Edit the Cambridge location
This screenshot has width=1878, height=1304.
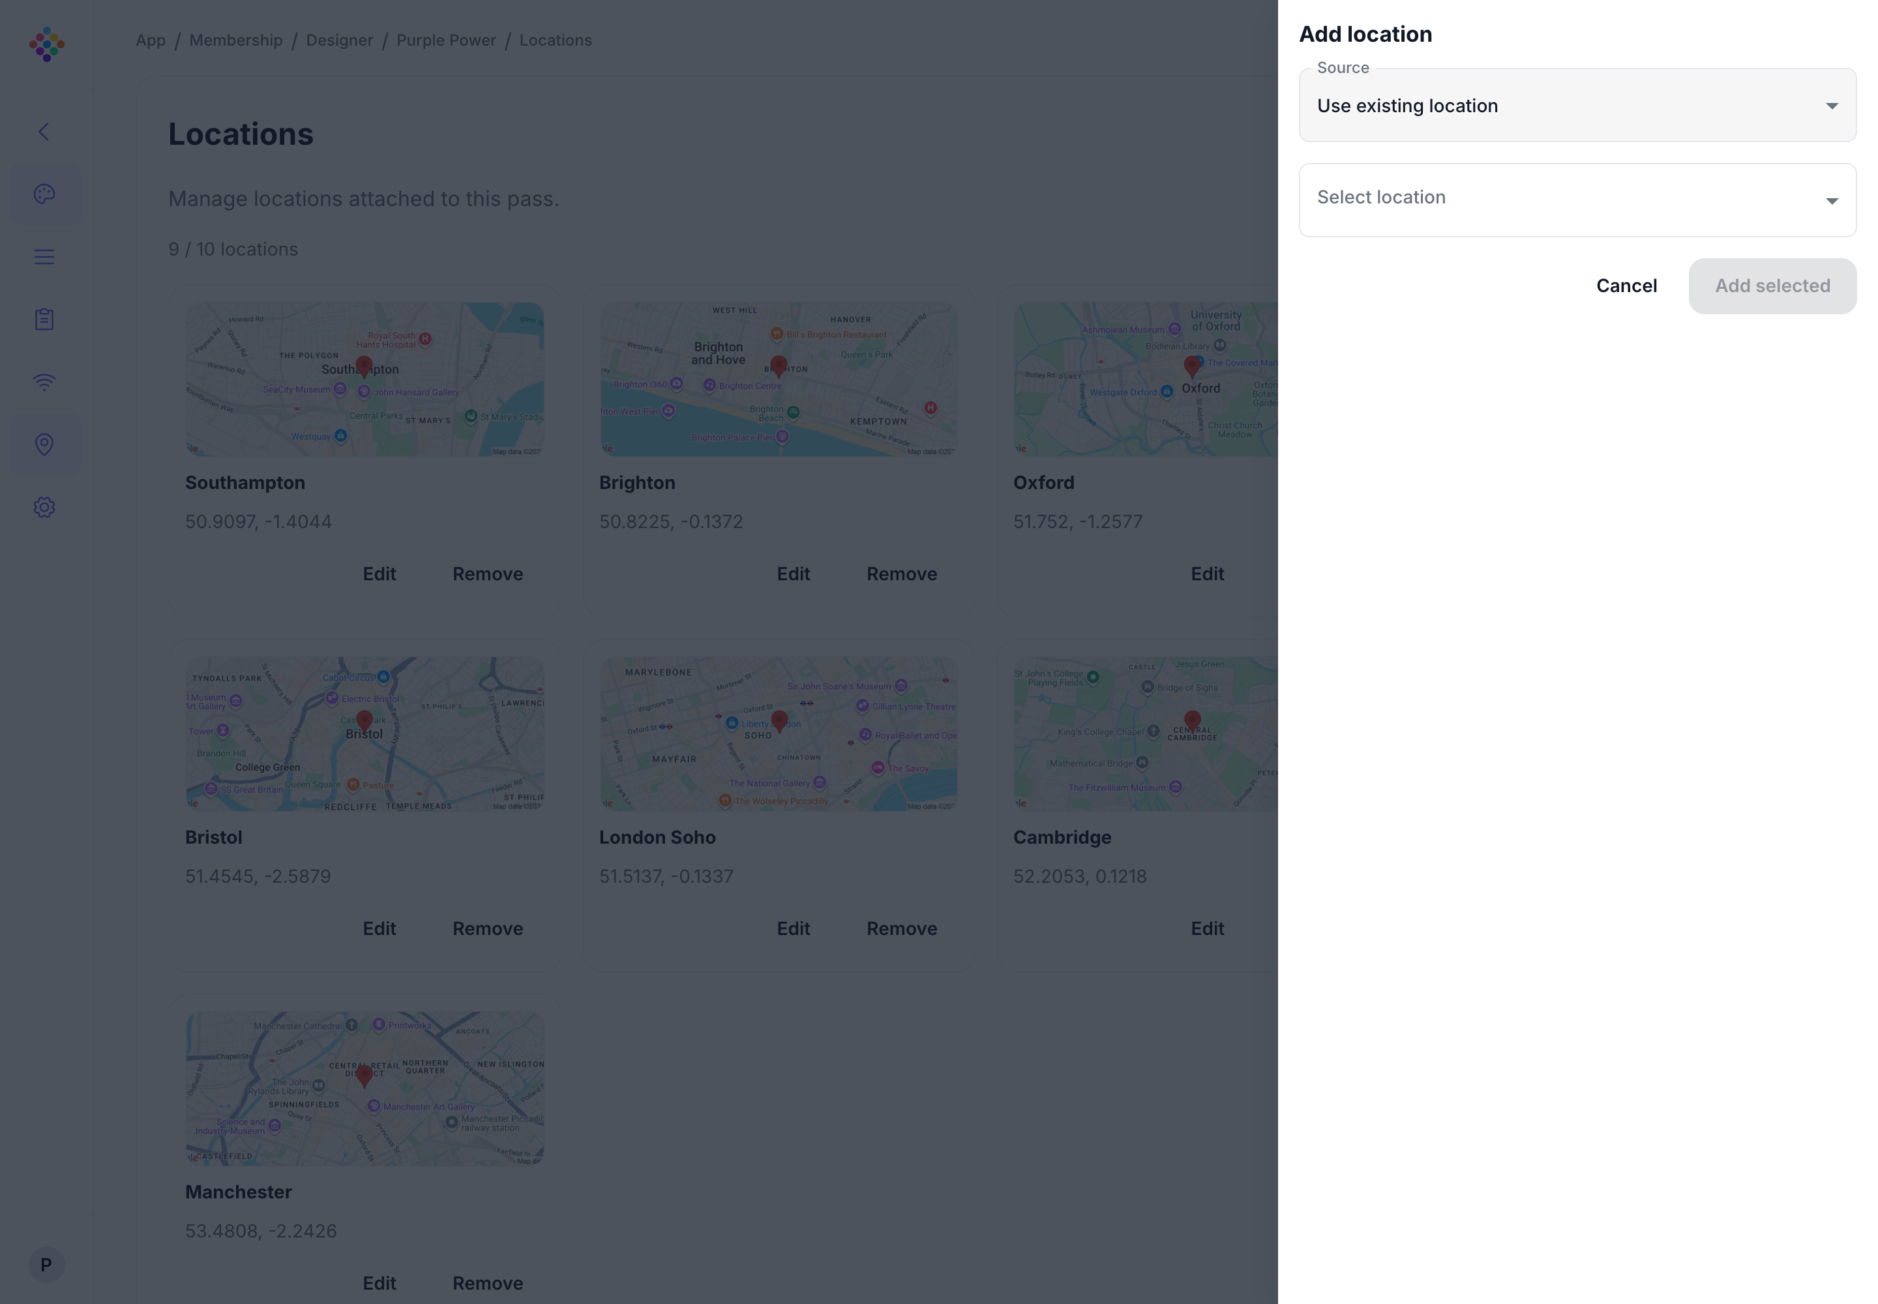point(1207,929)
